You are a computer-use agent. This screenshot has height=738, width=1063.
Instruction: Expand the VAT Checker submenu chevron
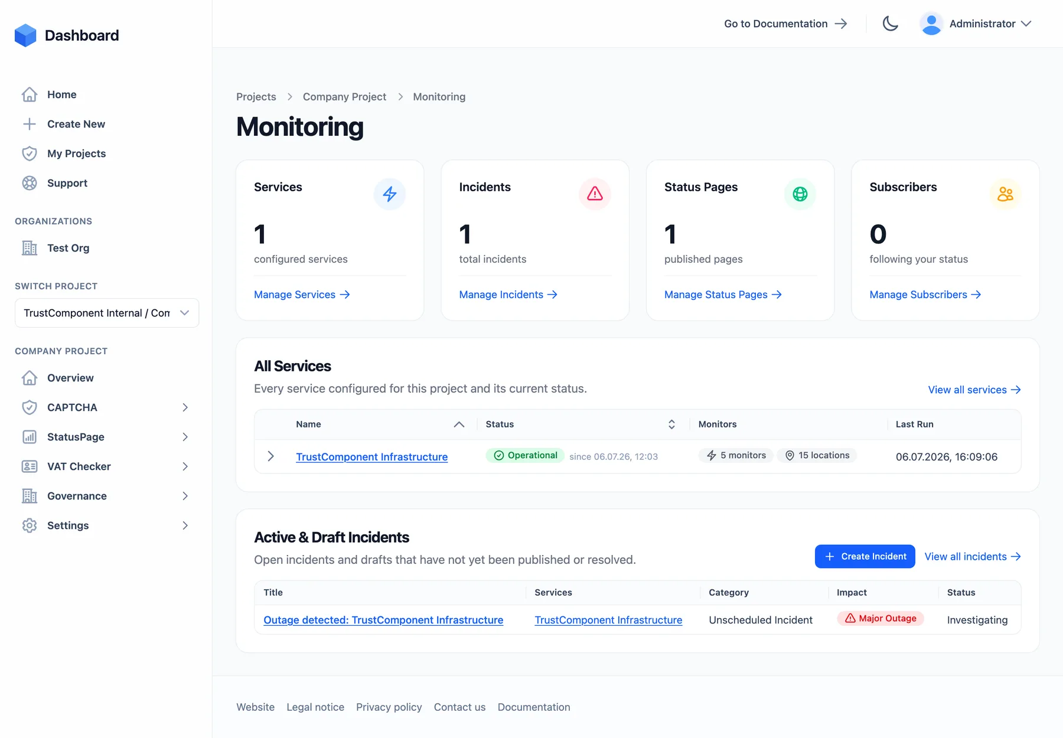185,466
